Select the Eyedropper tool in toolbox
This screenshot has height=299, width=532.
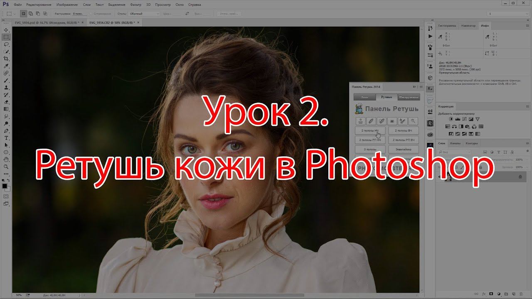(x=6, y=66)
